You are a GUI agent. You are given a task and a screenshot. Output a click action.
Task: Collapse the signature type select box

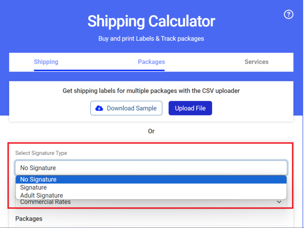pyautogui.click(x=151, y=168)
